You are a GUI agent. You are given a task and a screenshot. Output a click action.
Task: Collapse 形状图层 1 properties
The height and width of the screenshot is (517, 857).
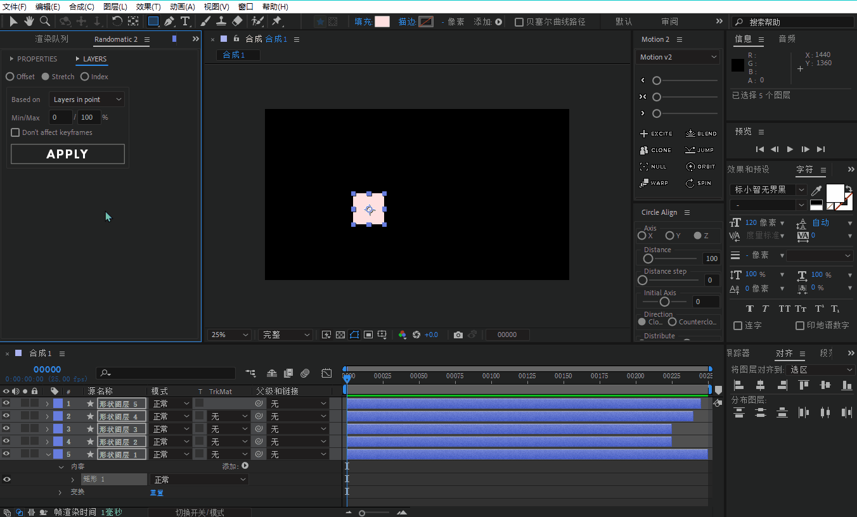[x=48, y=454]
